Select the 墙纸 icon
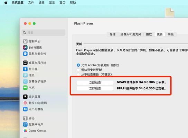Viewport: 188px width, 138px height. 25,75
